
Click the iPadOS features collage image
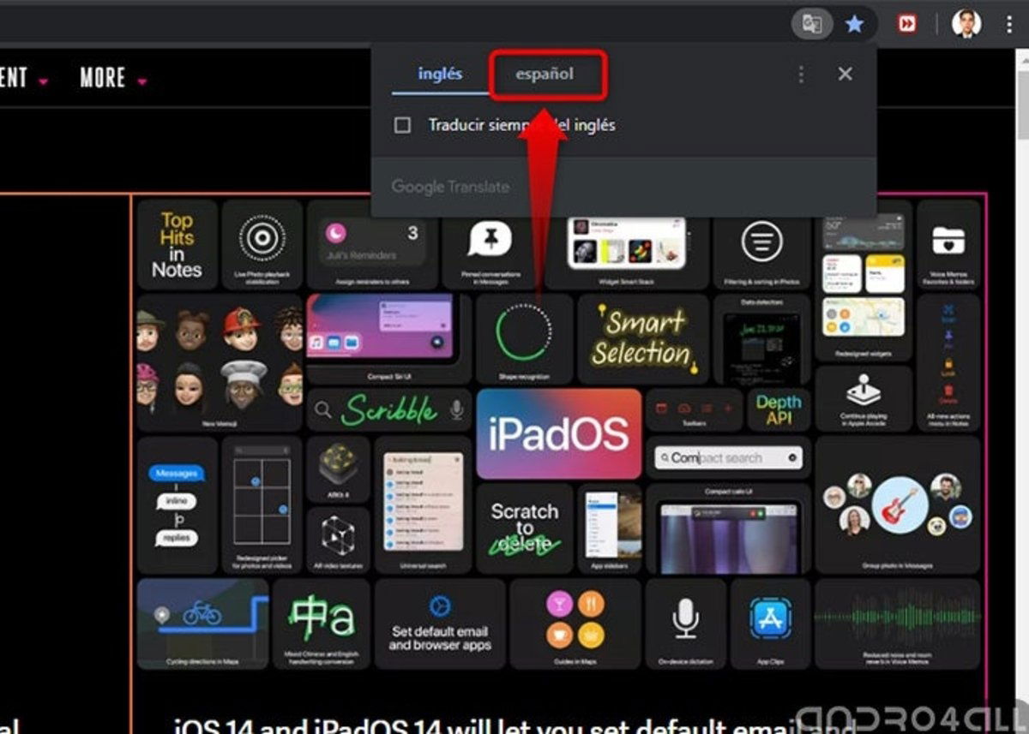(x=559, y=434)
